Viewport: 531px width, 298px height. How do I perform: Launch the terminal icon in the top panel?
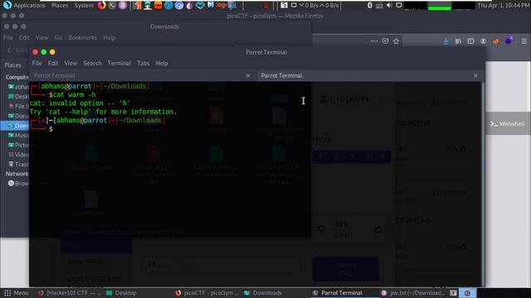pos(112,6)
